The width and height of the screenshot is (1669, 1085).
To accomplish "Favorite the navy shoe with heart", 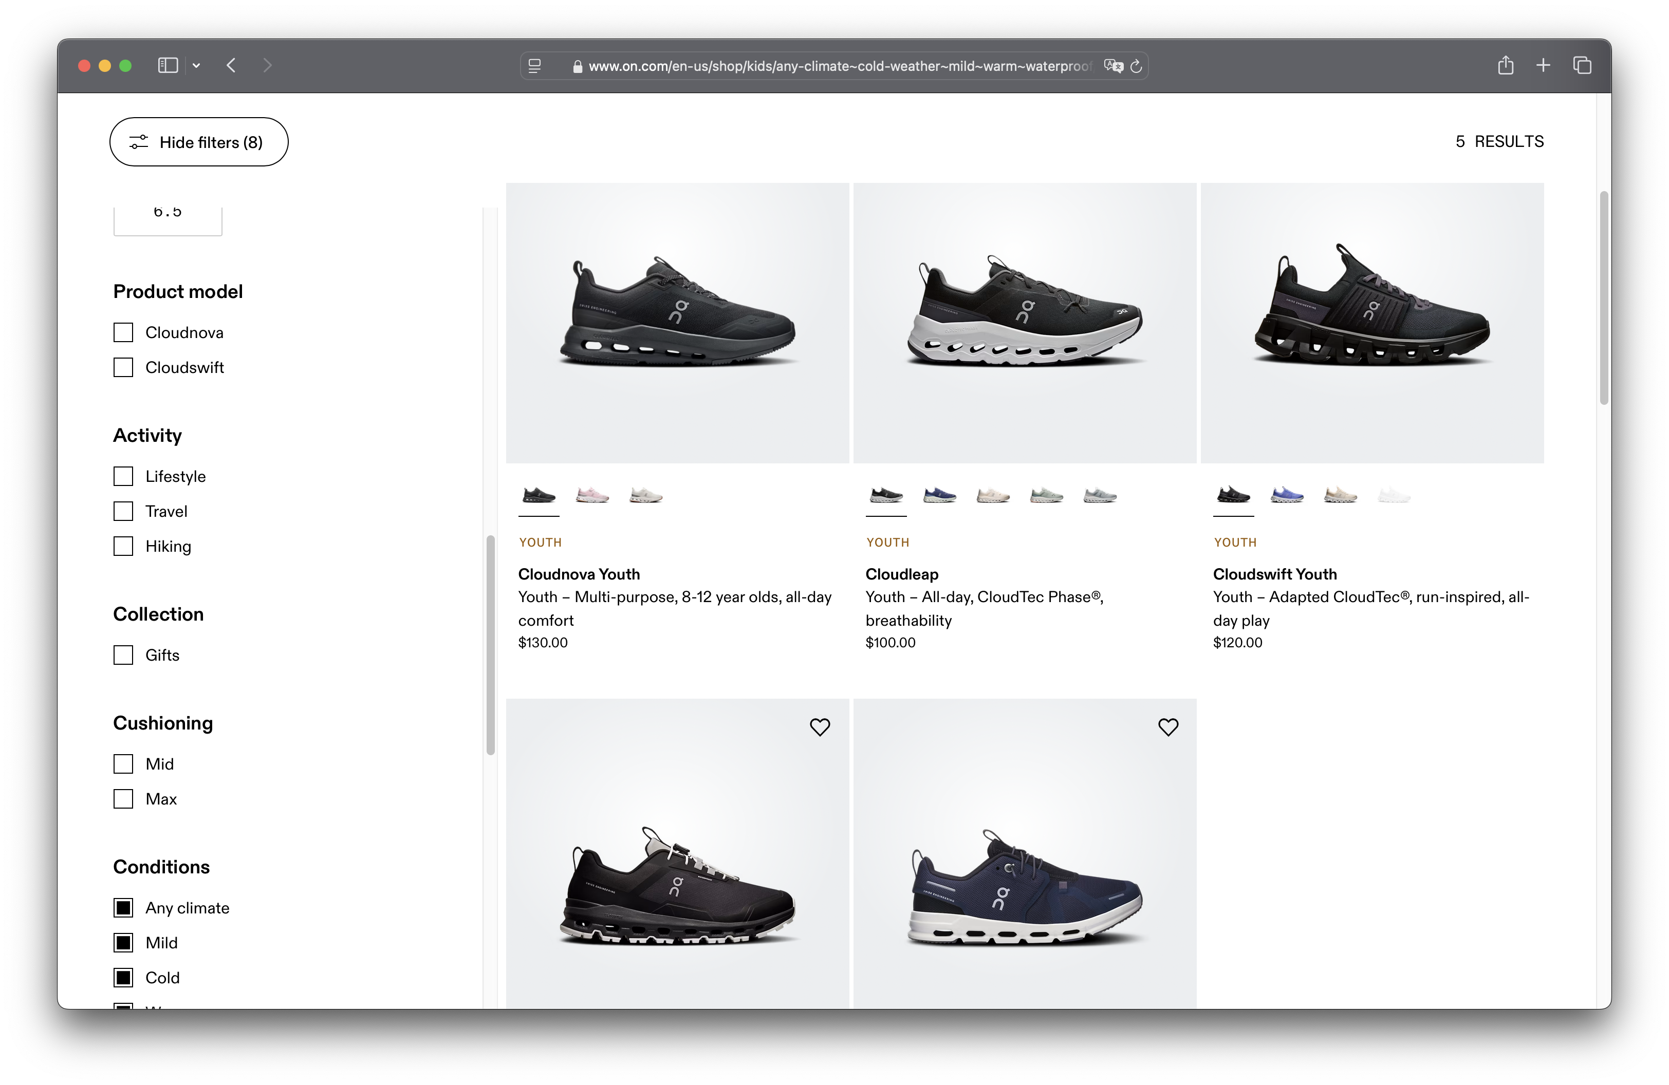I will point(1167,727).
